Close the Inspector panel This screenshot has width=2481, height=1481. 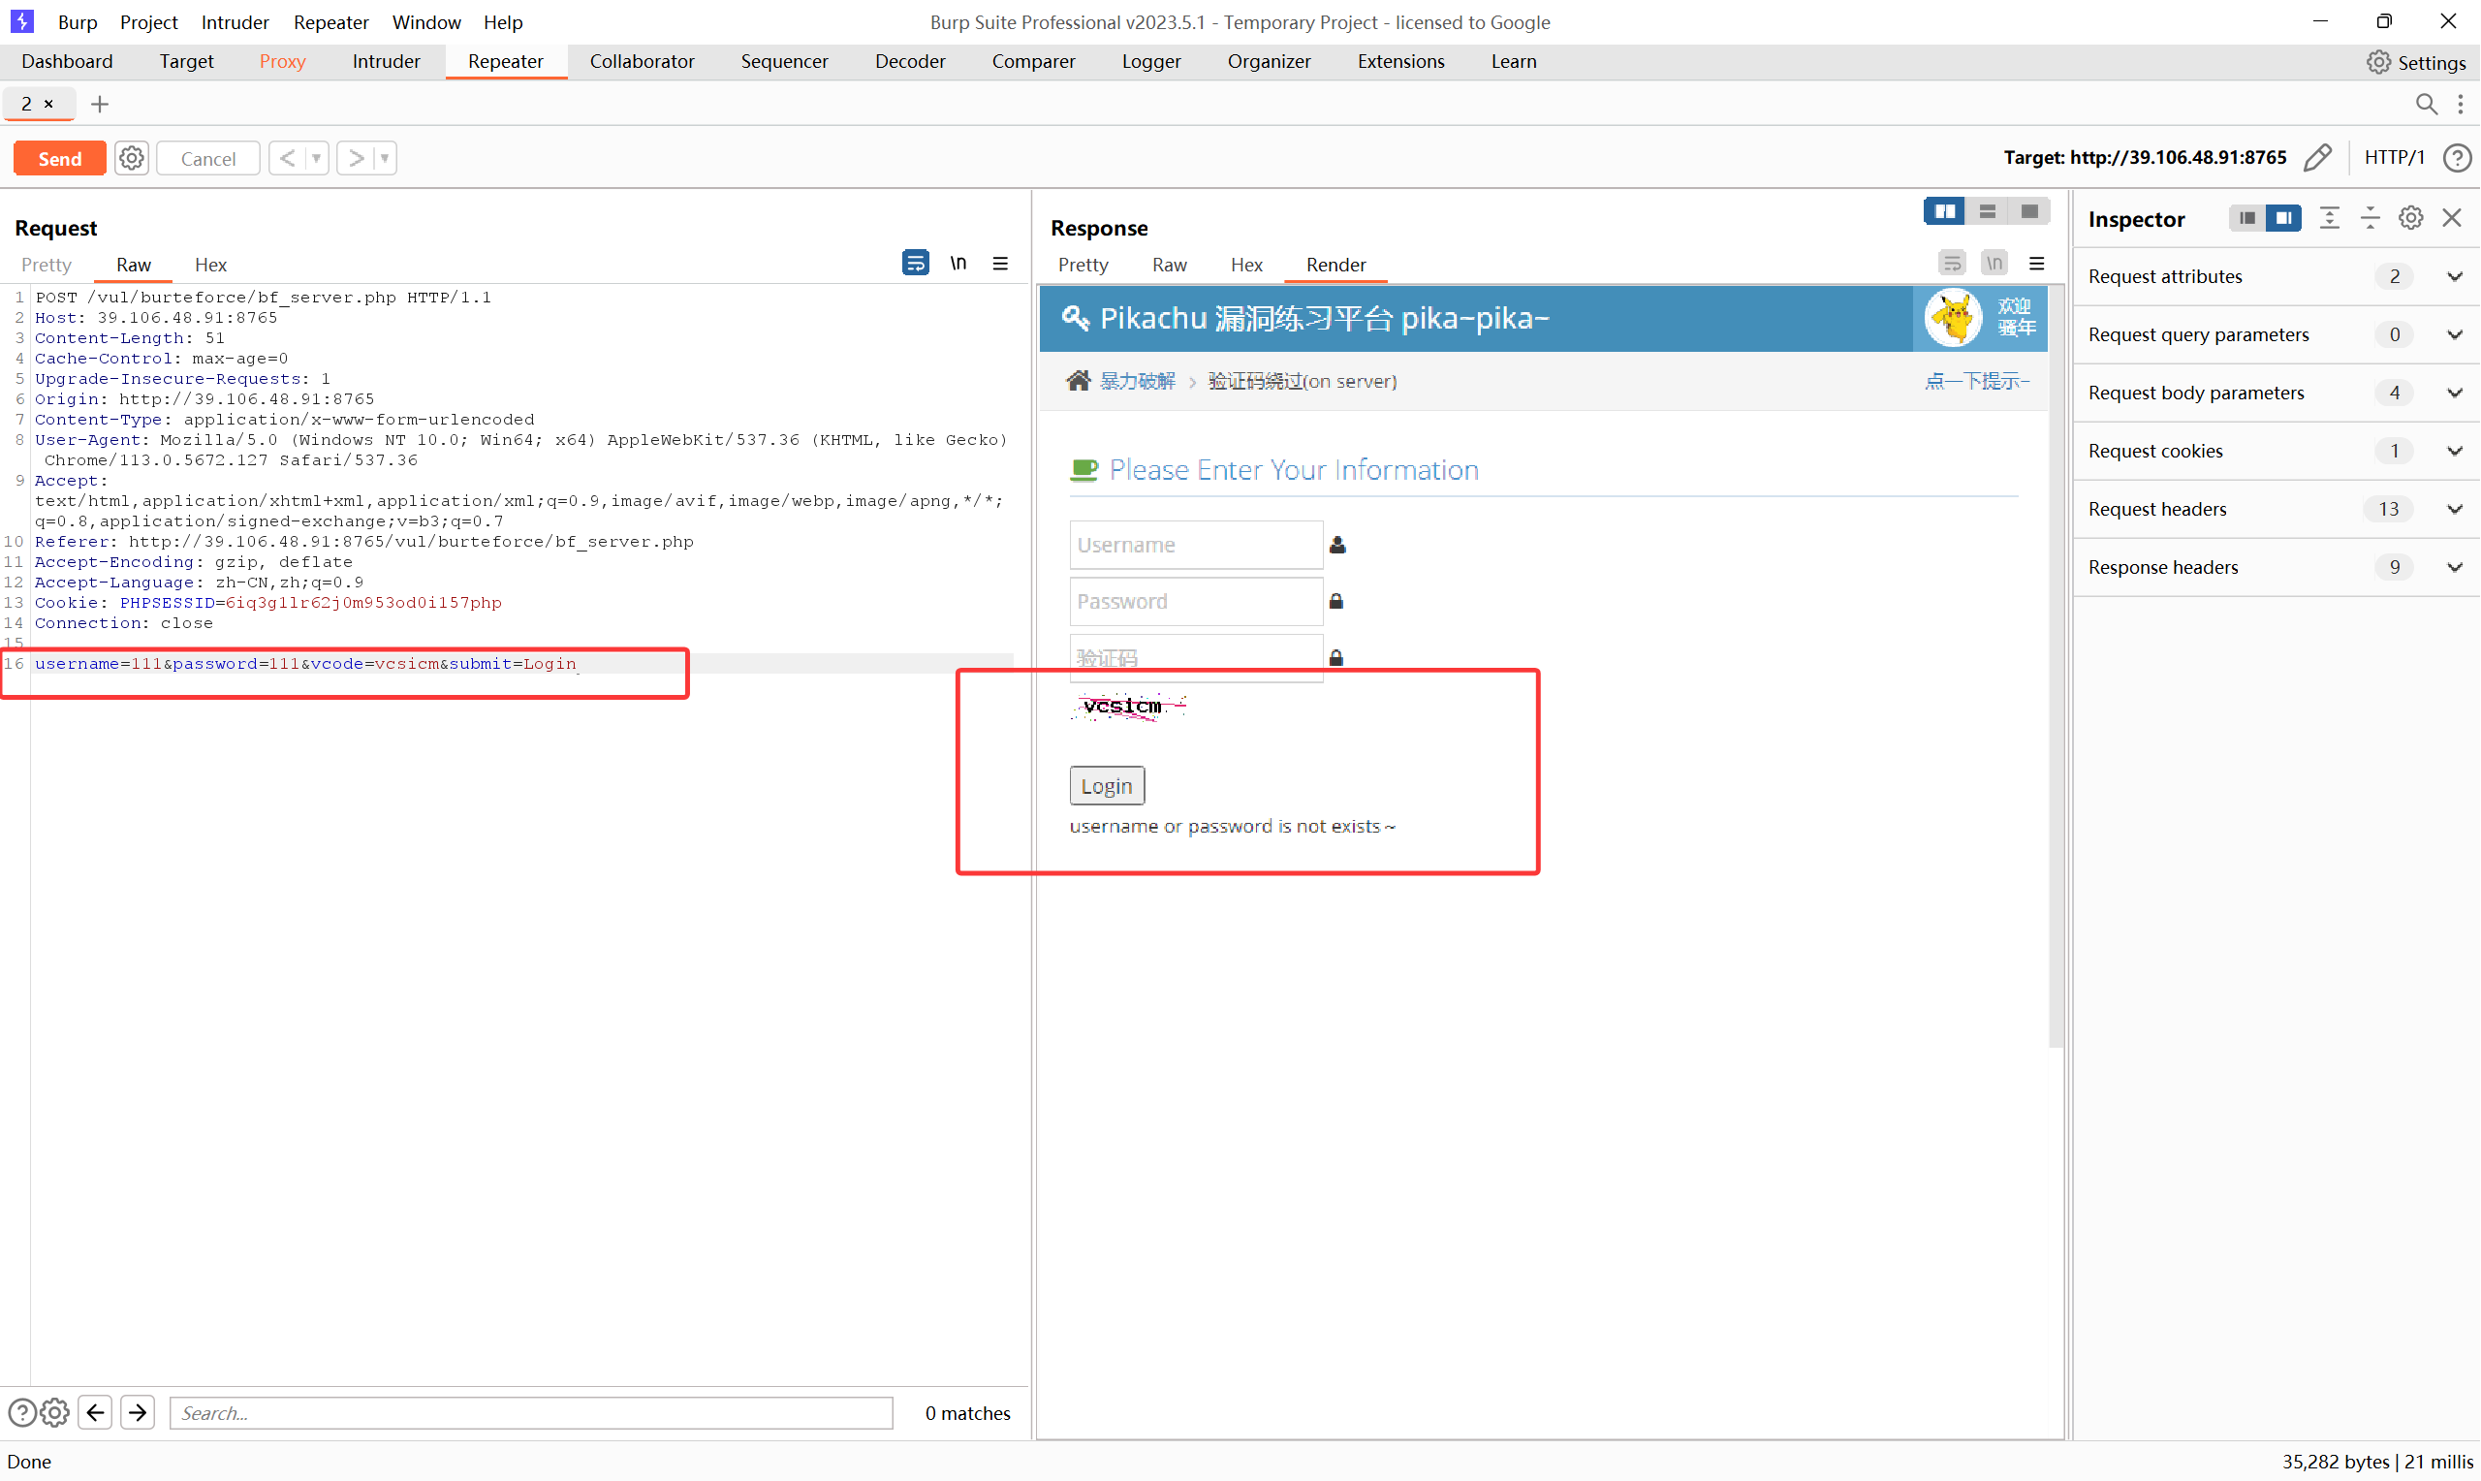(x=2452, y=218)
